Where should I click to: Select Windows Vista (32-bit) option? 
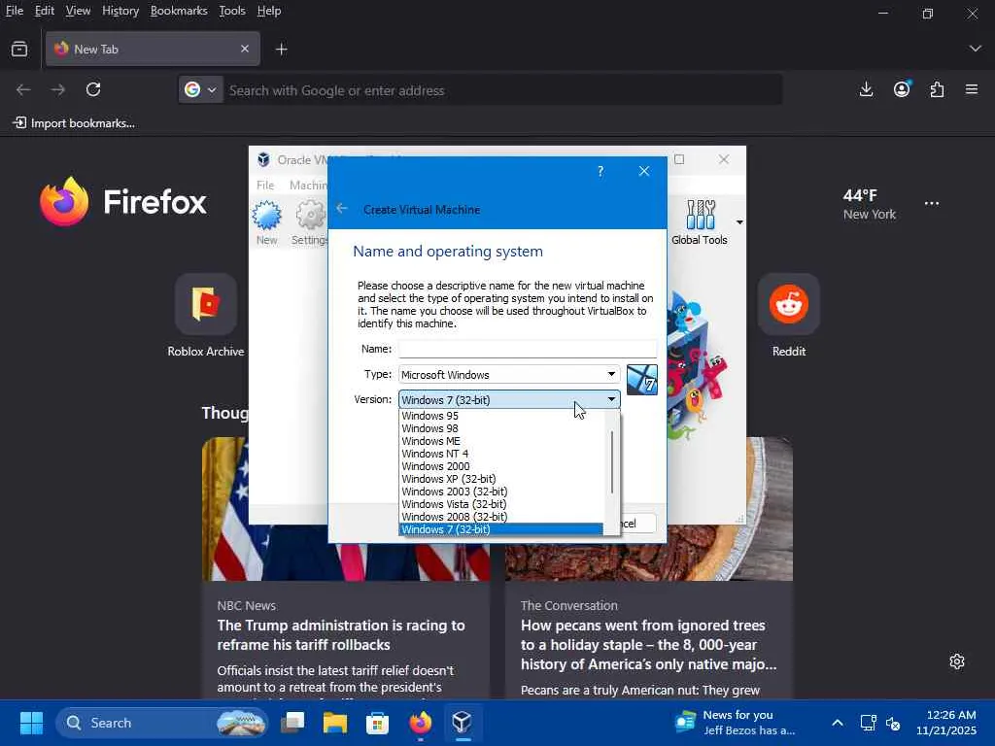(500, 504)
